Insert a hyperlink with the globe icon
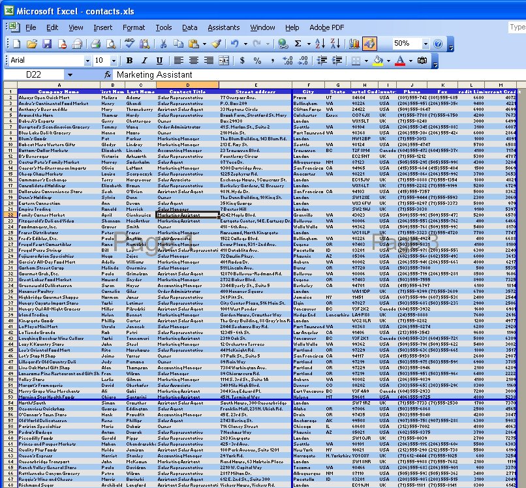The image size is (526, 488). pyautogui.click(x=283, y=44)
